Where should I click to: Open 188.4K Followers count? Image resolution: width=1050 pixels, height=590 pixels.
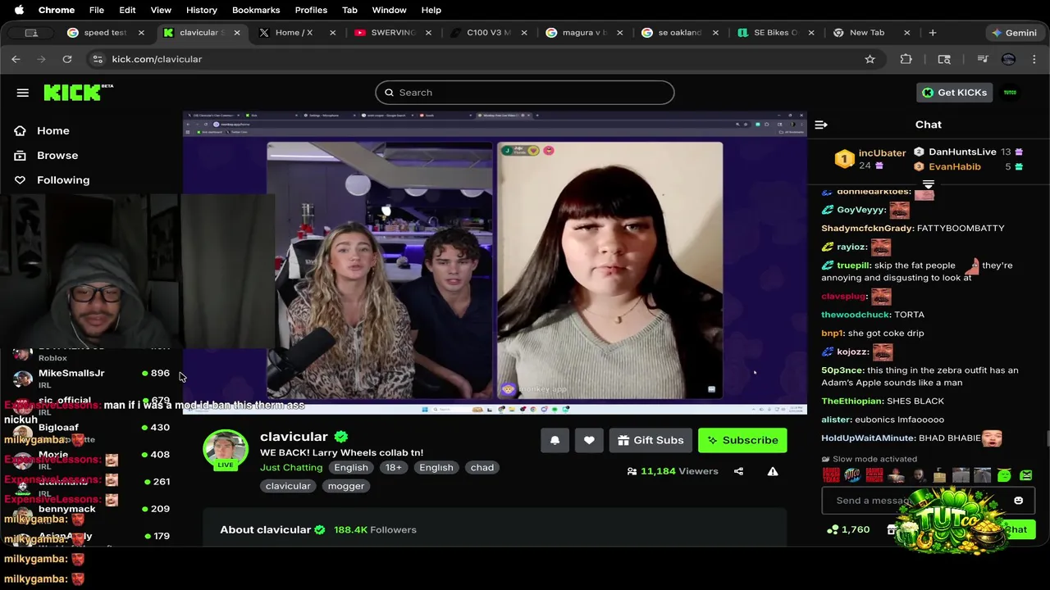point(375,530)
